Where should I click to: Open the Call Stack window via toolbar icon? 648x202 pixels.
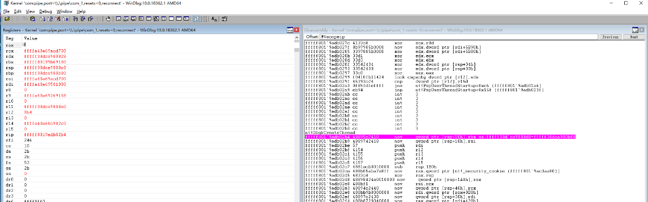coord(156,18)
